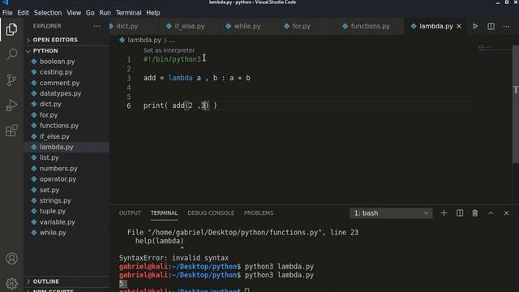Close the terminal panel

point(506,213)
